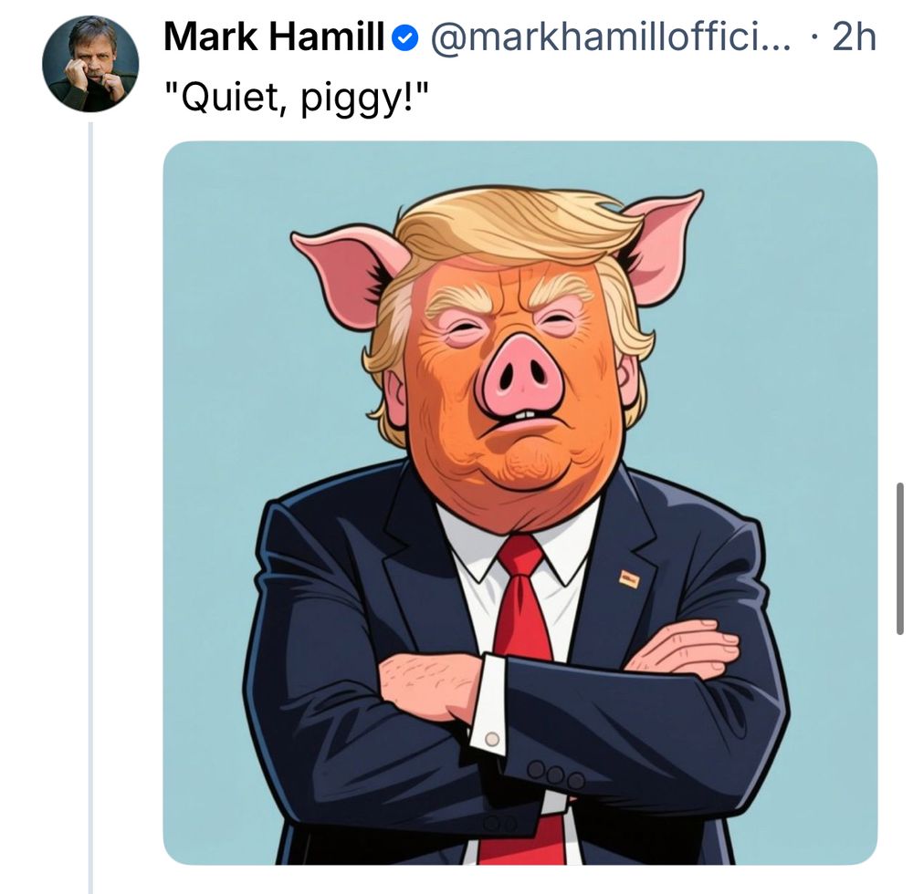This screenshot has height=894, width=913.
Task: Click the vertical thread line below the avatar
Action: click(x=90, y=502)
